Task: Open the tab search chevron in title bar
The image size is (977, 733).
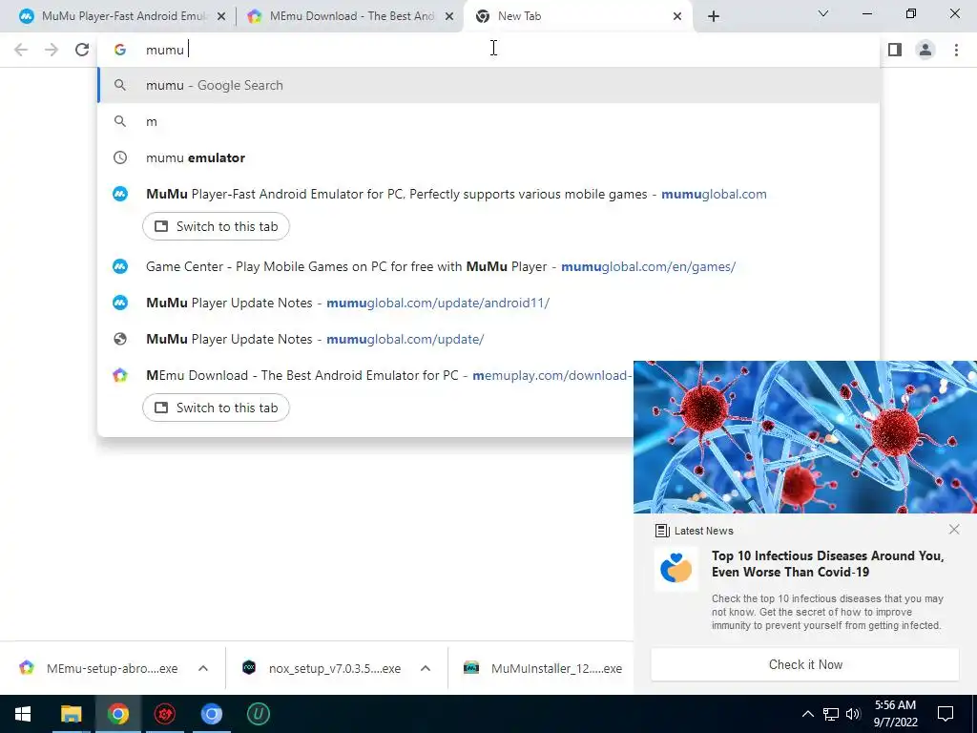Action: (823, 13)
